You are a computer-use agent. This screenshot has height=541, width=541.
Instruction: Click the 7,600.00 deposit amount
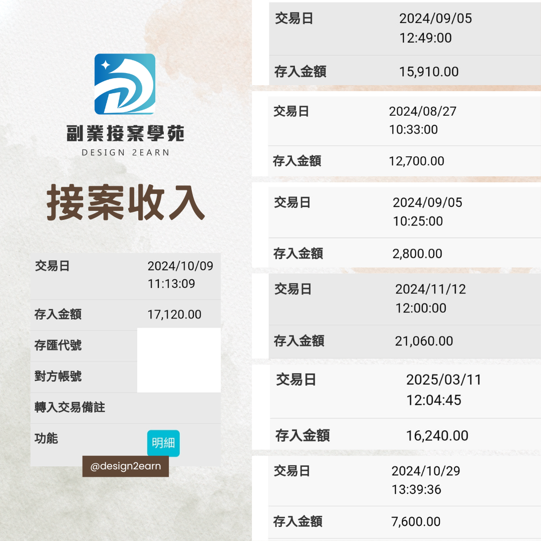416,521
